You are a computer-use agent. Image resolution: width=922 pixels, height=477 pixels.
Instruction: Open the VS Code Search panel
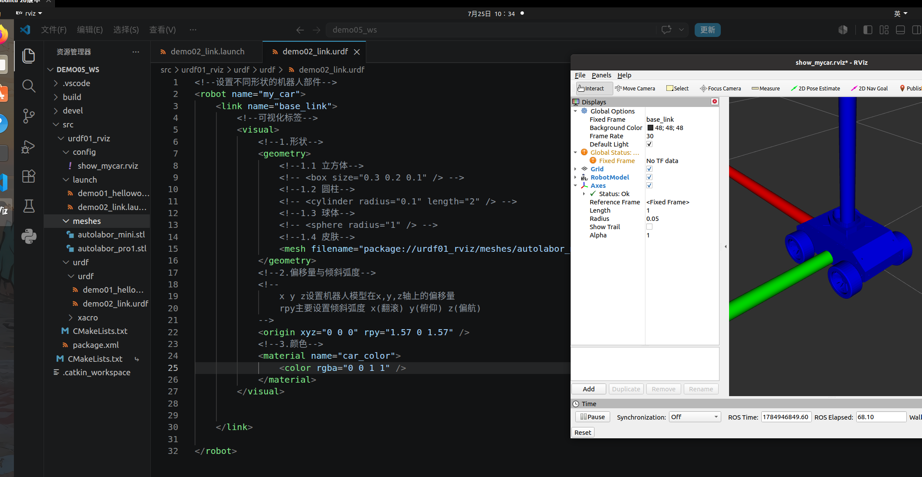click(29, 86)
